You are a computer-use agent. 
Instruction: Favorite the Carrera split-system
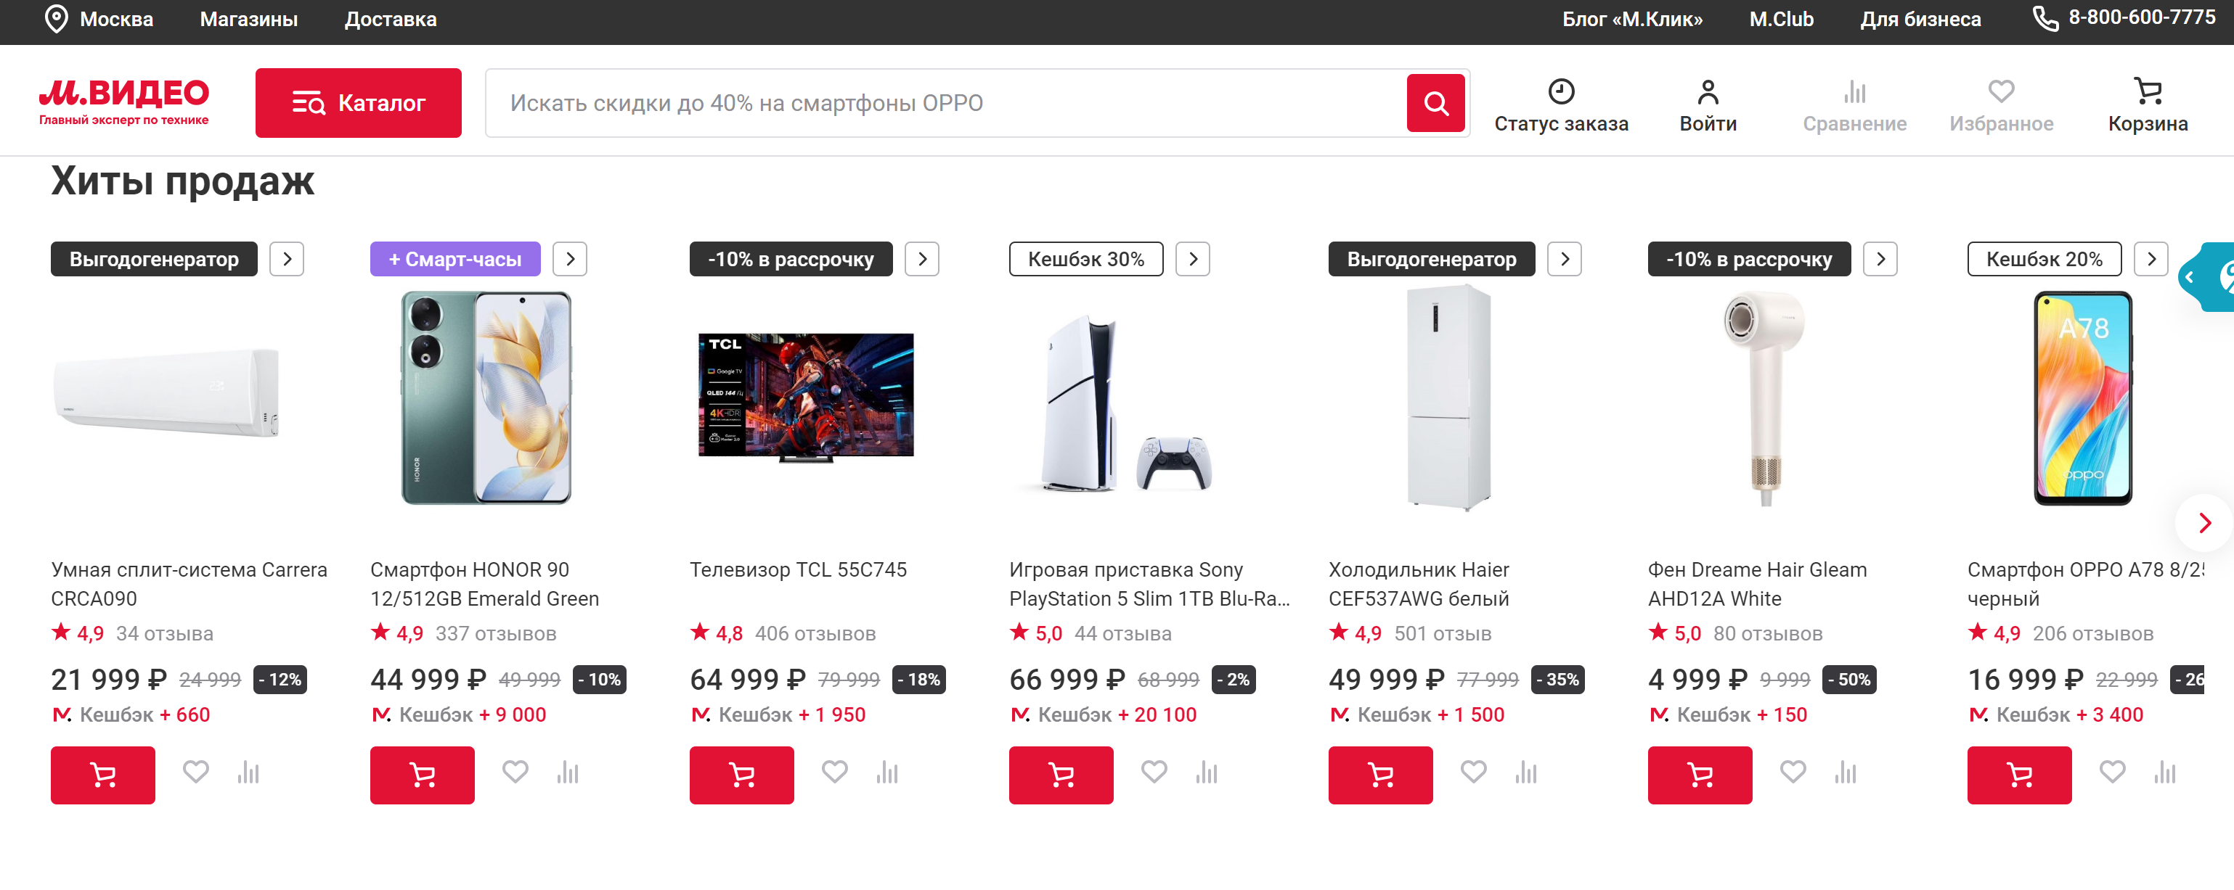tap(196, 771)
